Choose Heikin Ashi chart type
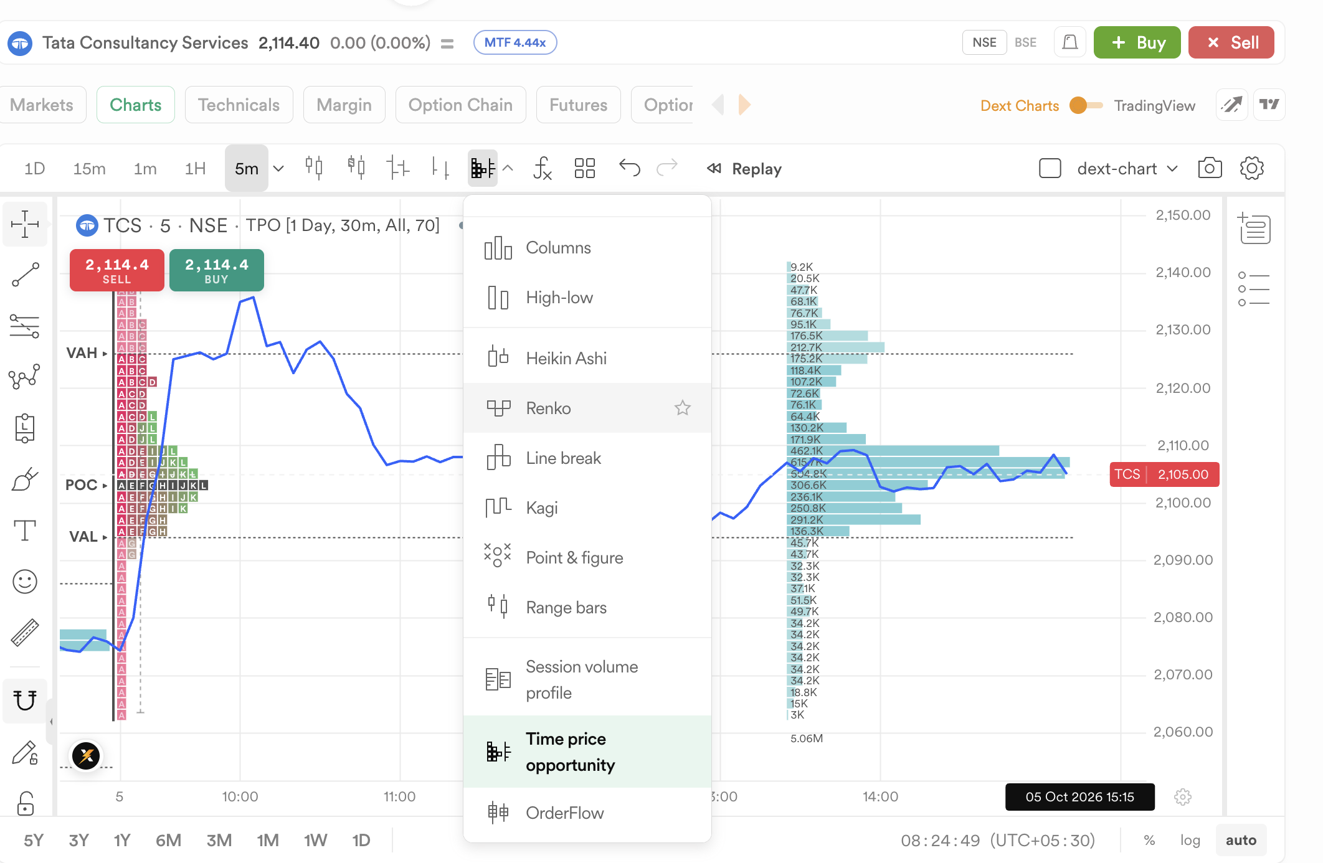Image resolution: width=1323 pixels, height=863 pixels. (x=587, y=358)
